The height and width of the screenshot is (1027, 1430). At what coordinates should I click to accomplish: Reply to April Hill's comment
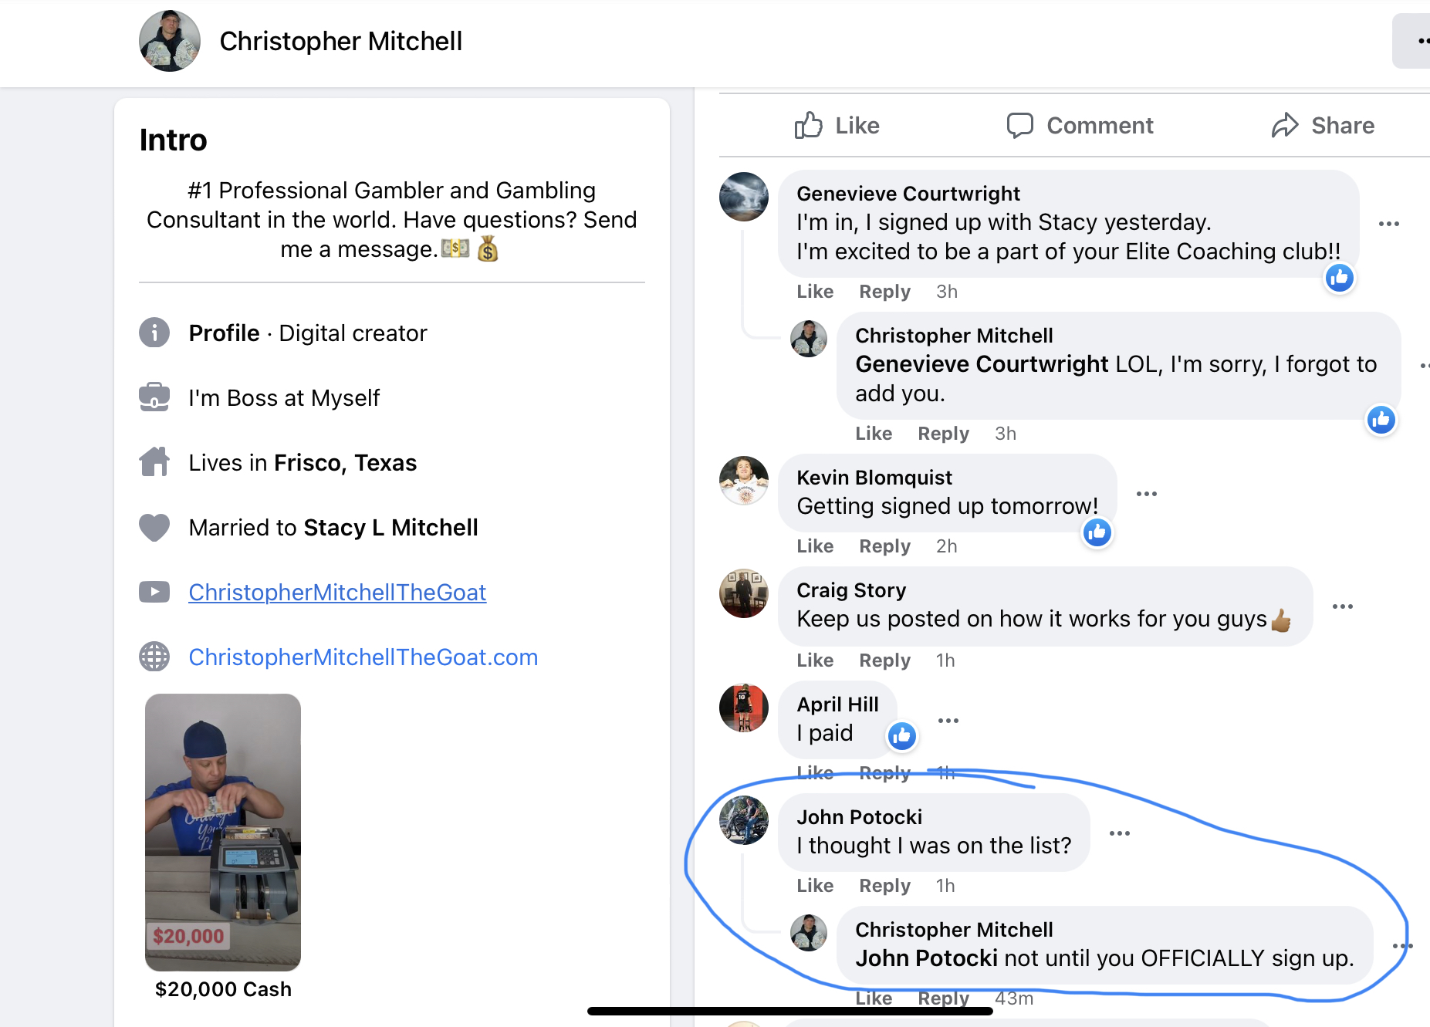pos(885,773)
